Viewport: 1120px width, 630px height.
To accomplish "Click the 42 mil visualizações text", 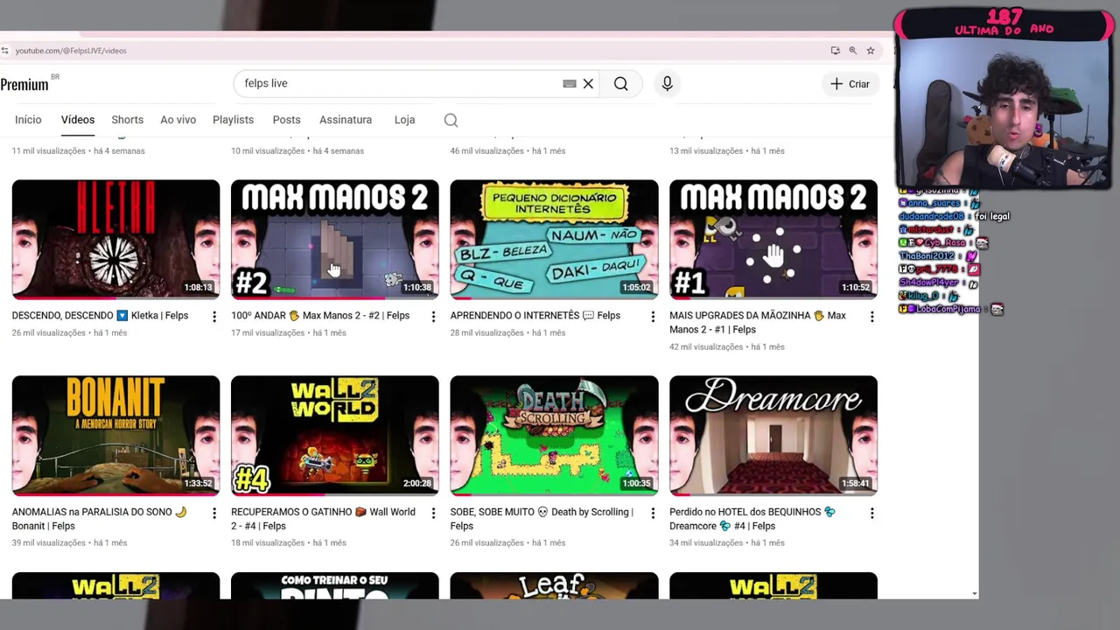I will tap(706, 347).
